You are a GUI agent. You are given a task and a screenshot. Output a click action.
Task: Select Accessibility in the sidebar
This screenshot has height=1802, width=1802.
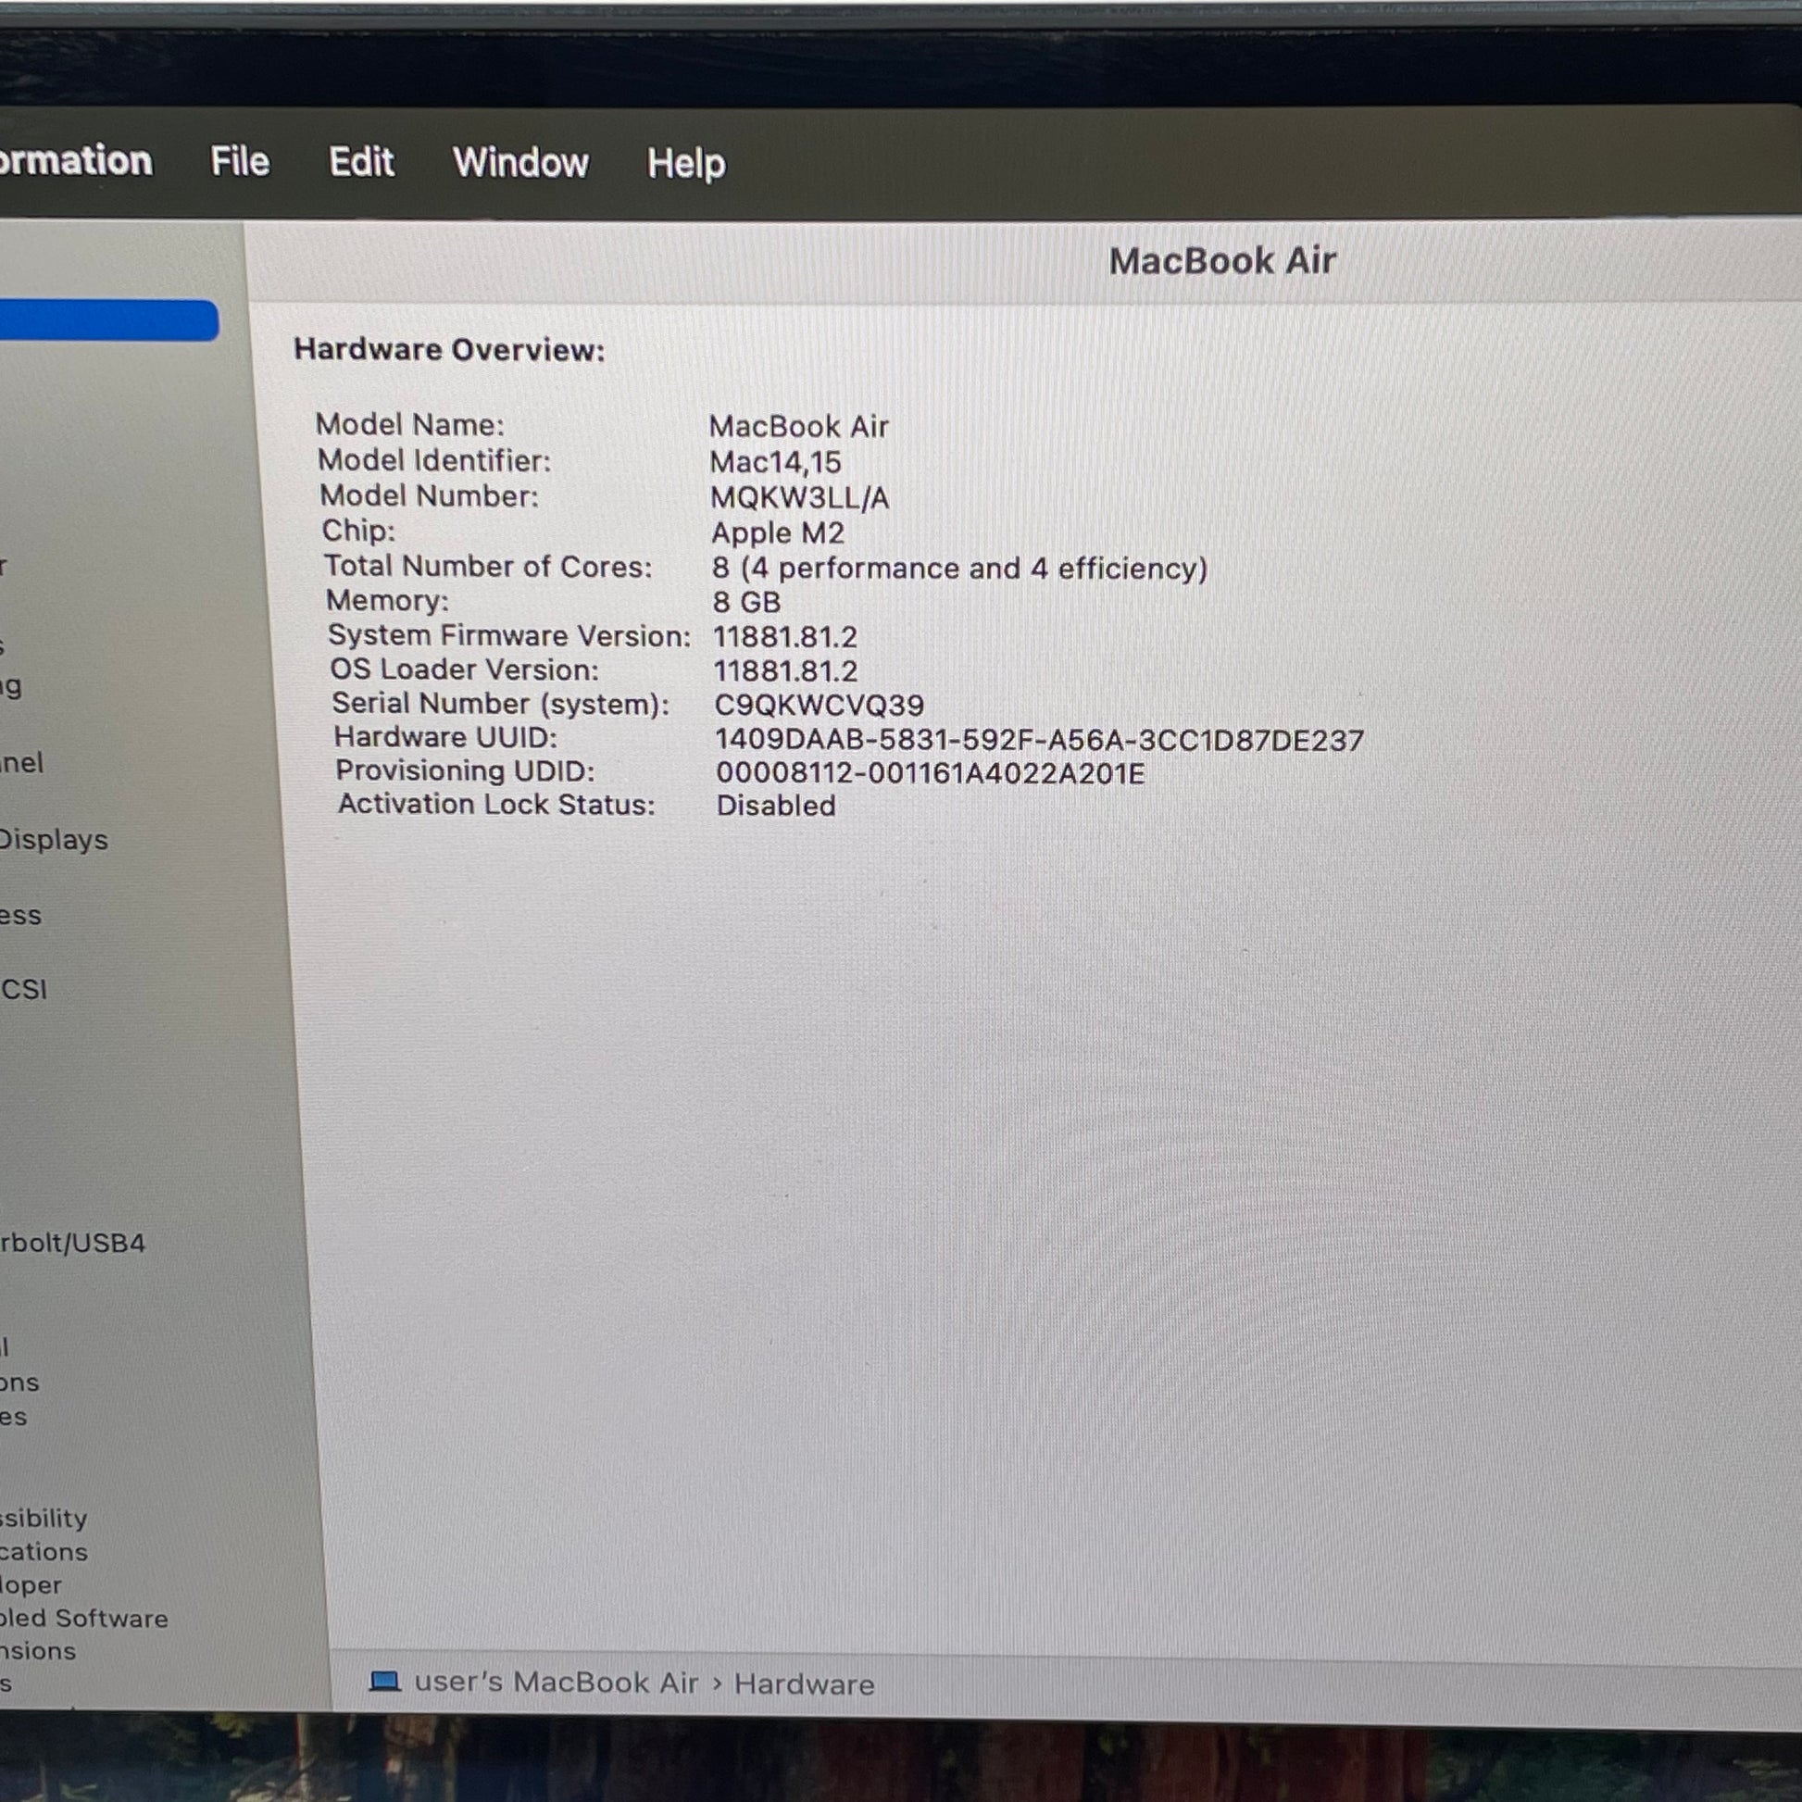pyautogui.click(x=44, y=1518)
